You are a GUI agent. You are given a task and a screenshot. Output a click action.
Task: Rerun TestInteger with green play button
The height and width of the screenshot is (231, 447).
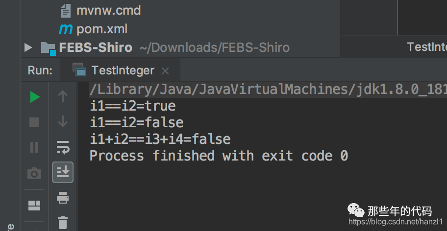click(x=35, y=97)
